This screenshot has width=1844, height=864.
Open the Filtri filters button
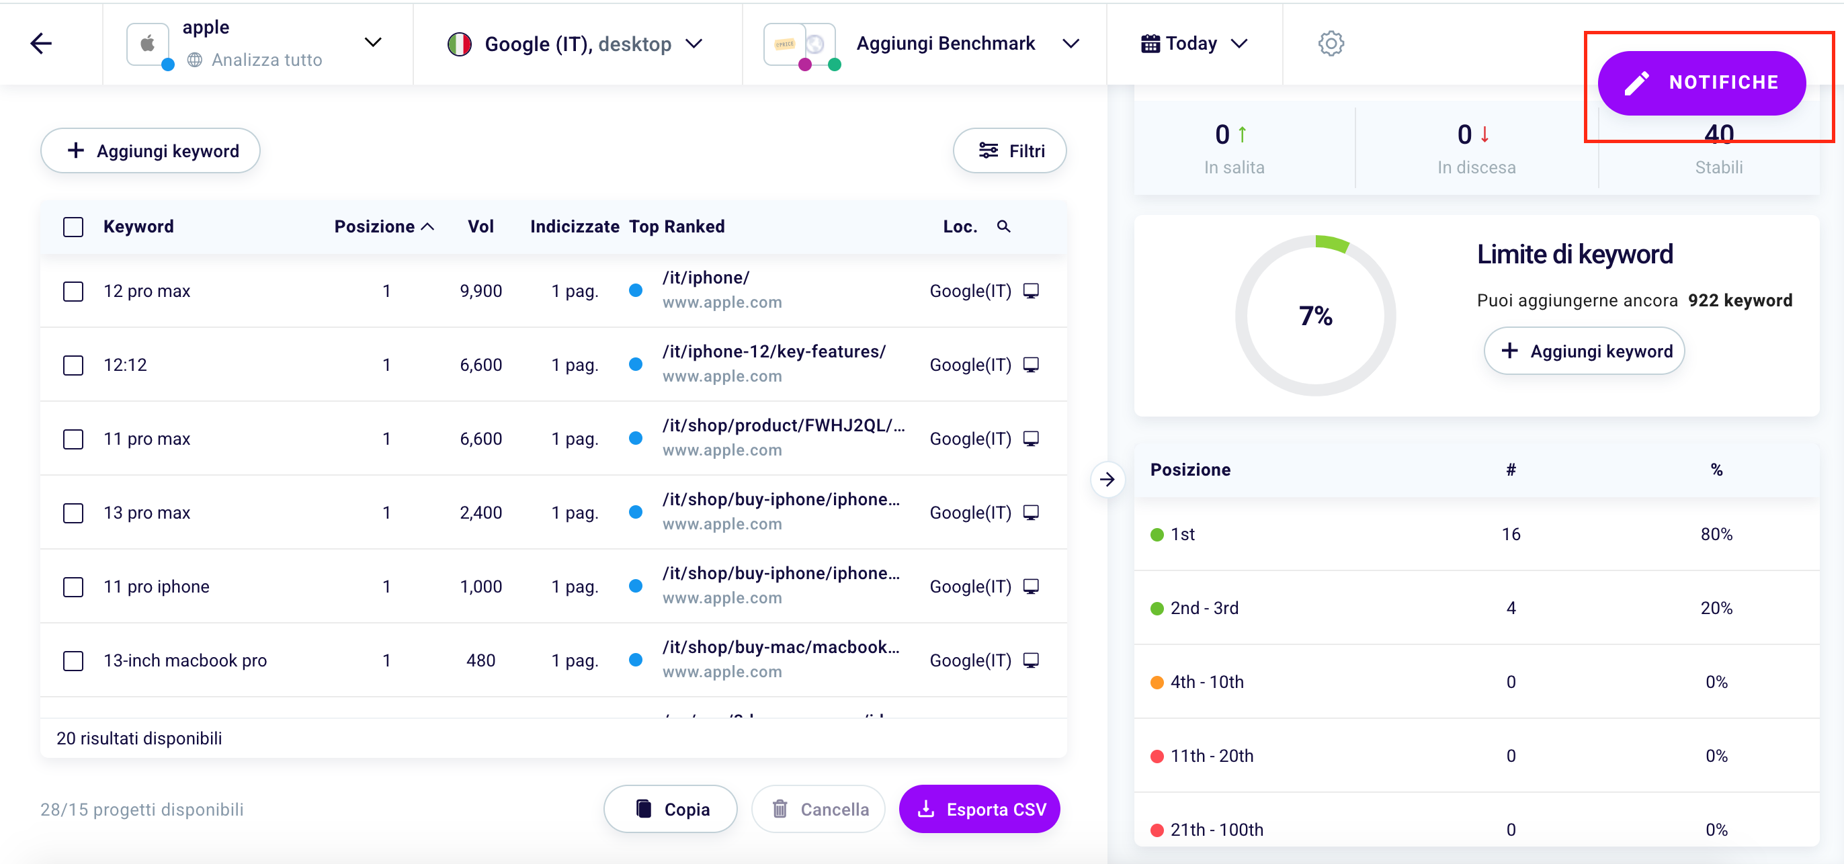point(1009,150)
